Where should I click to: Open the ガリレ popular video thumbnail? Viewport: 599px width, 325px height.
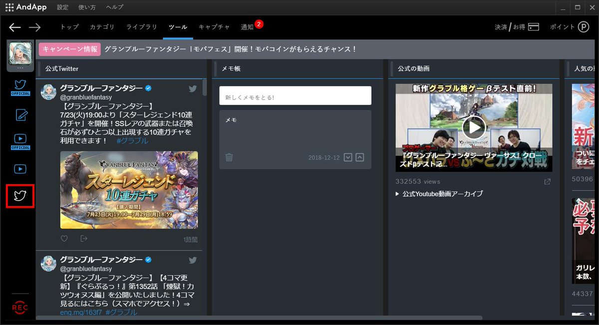tap(584, 241)
